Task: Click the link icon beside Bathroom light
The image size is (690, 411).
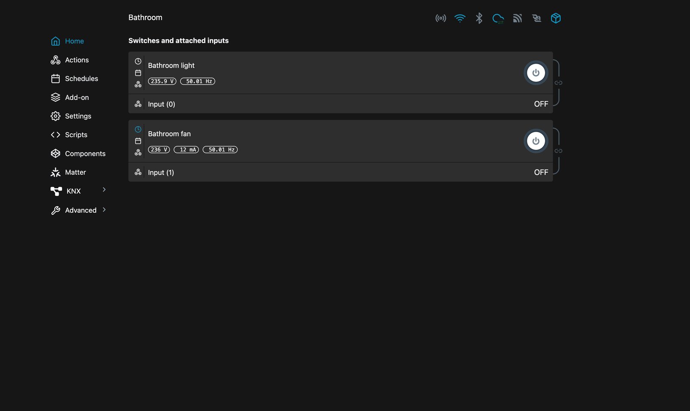Action: 558,83
